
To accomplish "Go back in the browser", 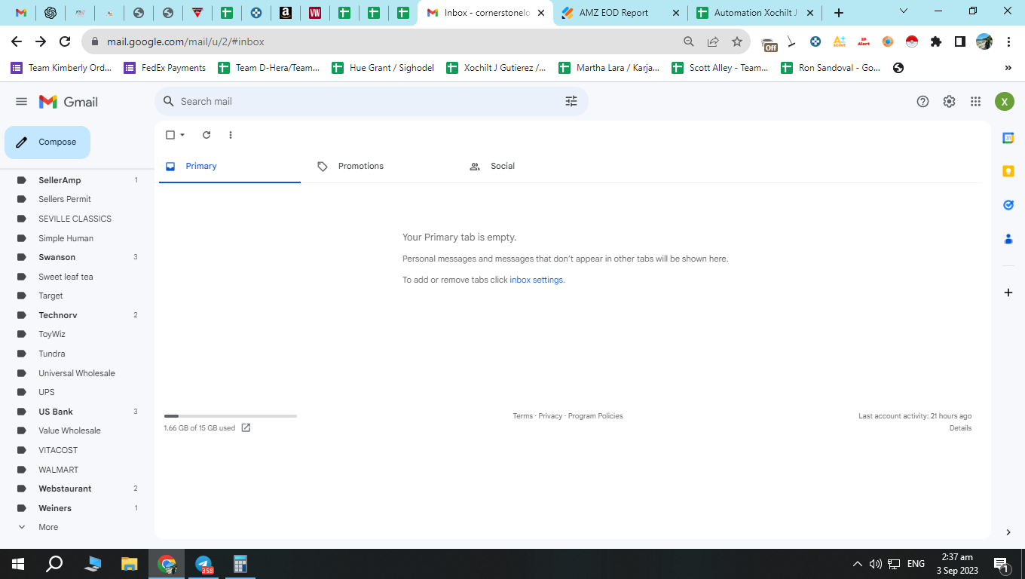I will point(17,41).
